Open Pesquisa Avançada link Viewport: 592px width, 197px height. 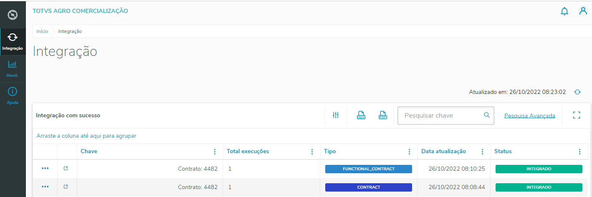pos(530,116)
